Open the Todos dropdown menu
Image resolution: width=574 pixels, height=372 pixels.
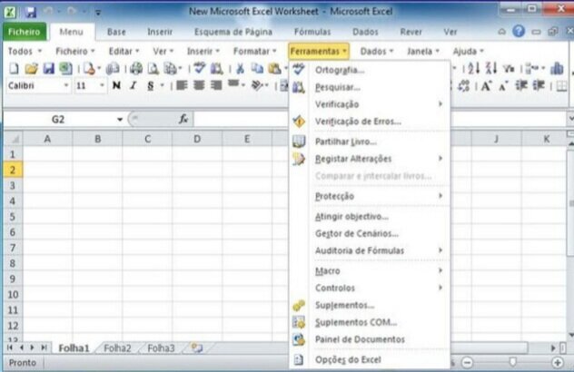pos(25,51)
